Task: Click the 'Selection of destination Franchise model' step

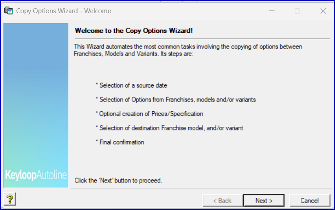Action: 169,128
